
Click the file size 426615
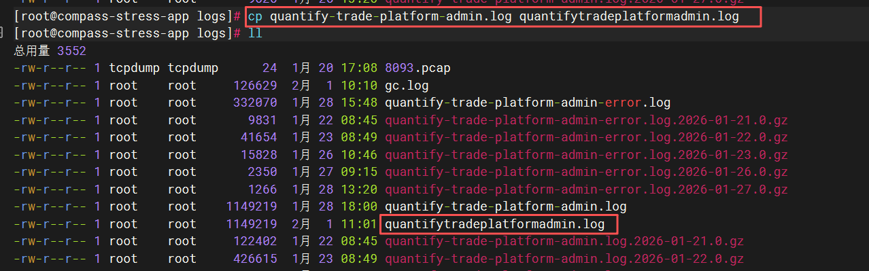coord(255,258)
